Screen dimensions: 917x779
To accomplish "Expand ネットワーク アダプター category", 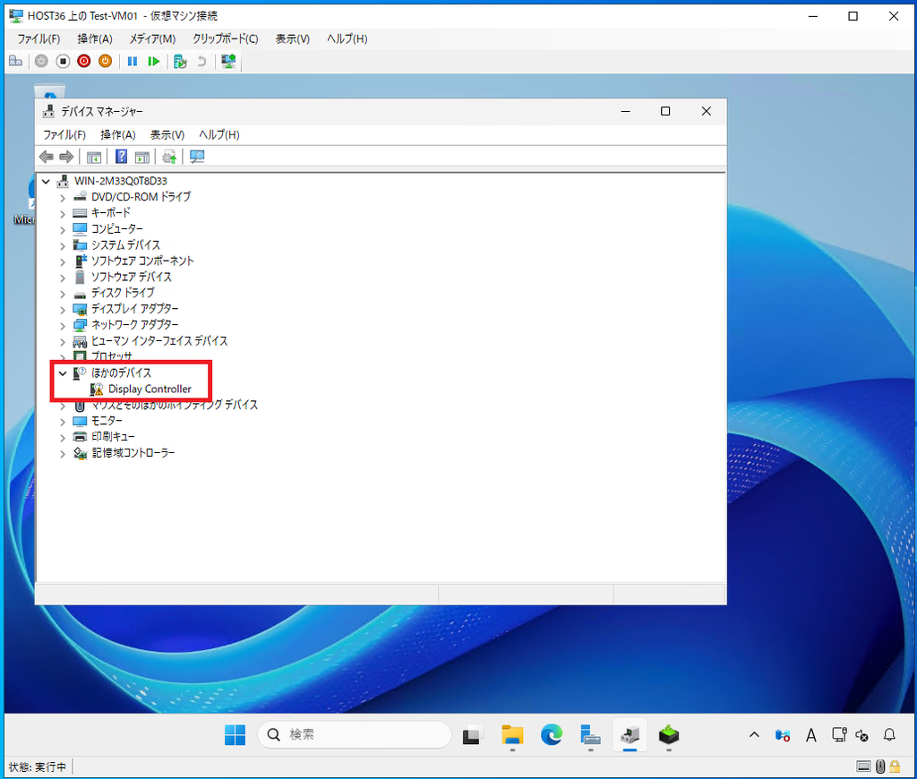I will click(63, 325).
